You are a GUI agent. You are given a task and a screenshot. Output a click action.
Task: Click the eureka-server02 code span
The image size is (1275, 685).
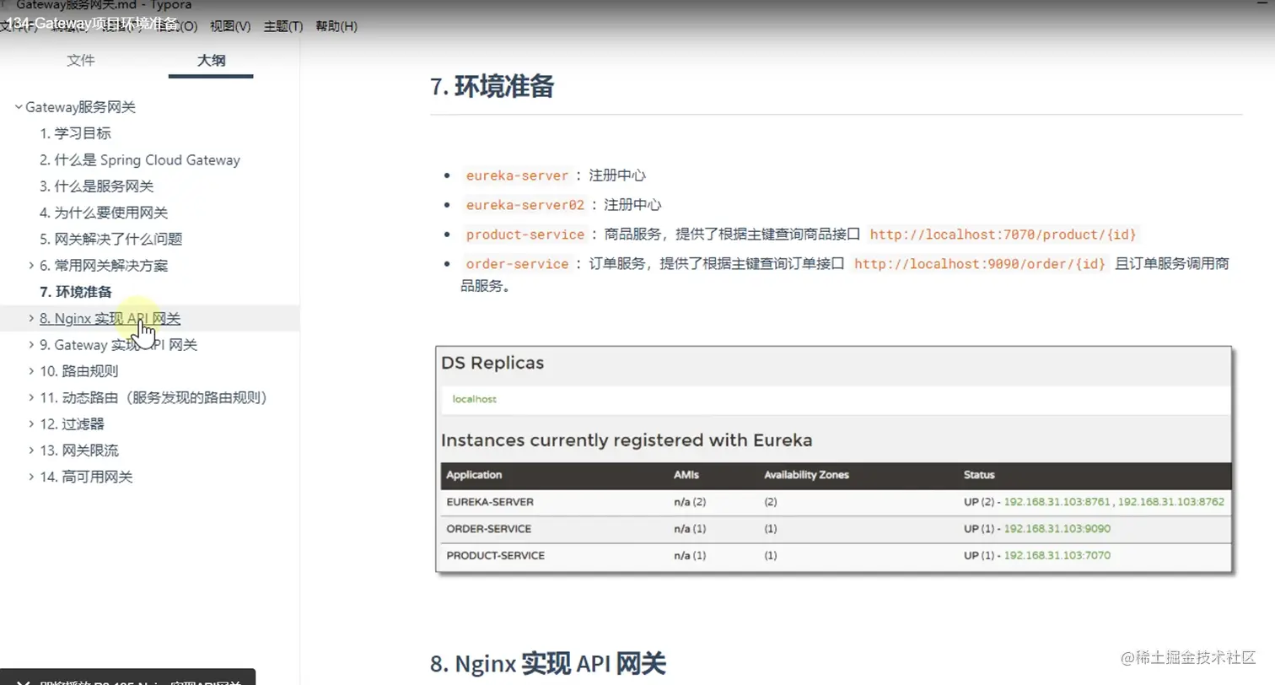point(525,205)
